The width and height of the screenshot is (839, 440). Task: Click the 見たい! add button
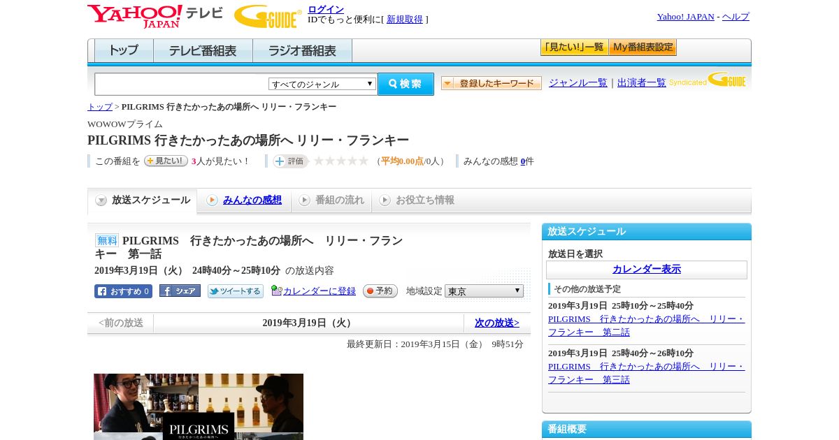pos(166,161)
